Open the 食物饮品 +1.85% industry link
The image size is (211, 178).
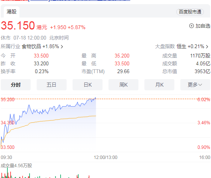pos(40,46)
